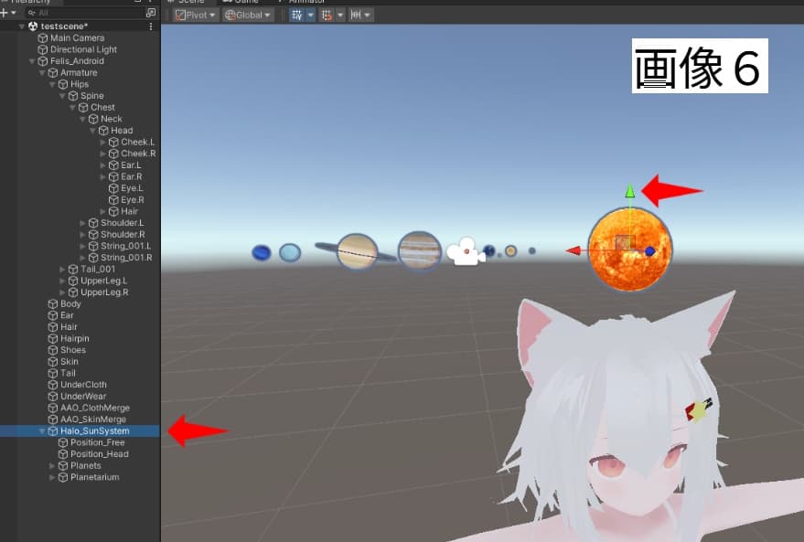
Task: Expand the Planets object
Action: tap(52, 465)
